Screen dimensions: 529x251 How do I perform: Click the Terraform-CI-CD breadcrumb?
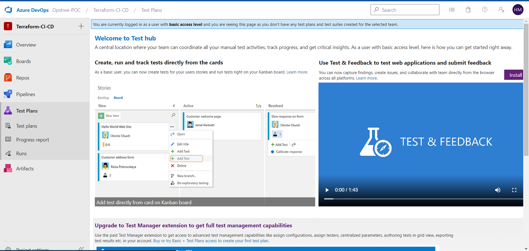(111, 10)
